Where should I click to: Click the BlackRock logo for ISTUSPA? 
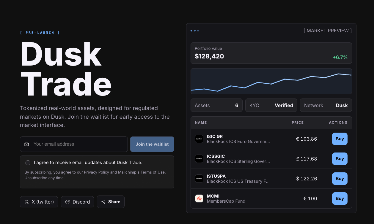click(199, 179)
